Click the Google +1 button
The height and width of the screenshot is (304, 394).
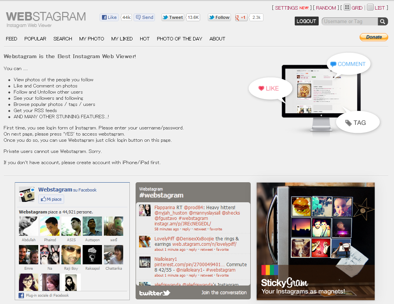point(241,17)
